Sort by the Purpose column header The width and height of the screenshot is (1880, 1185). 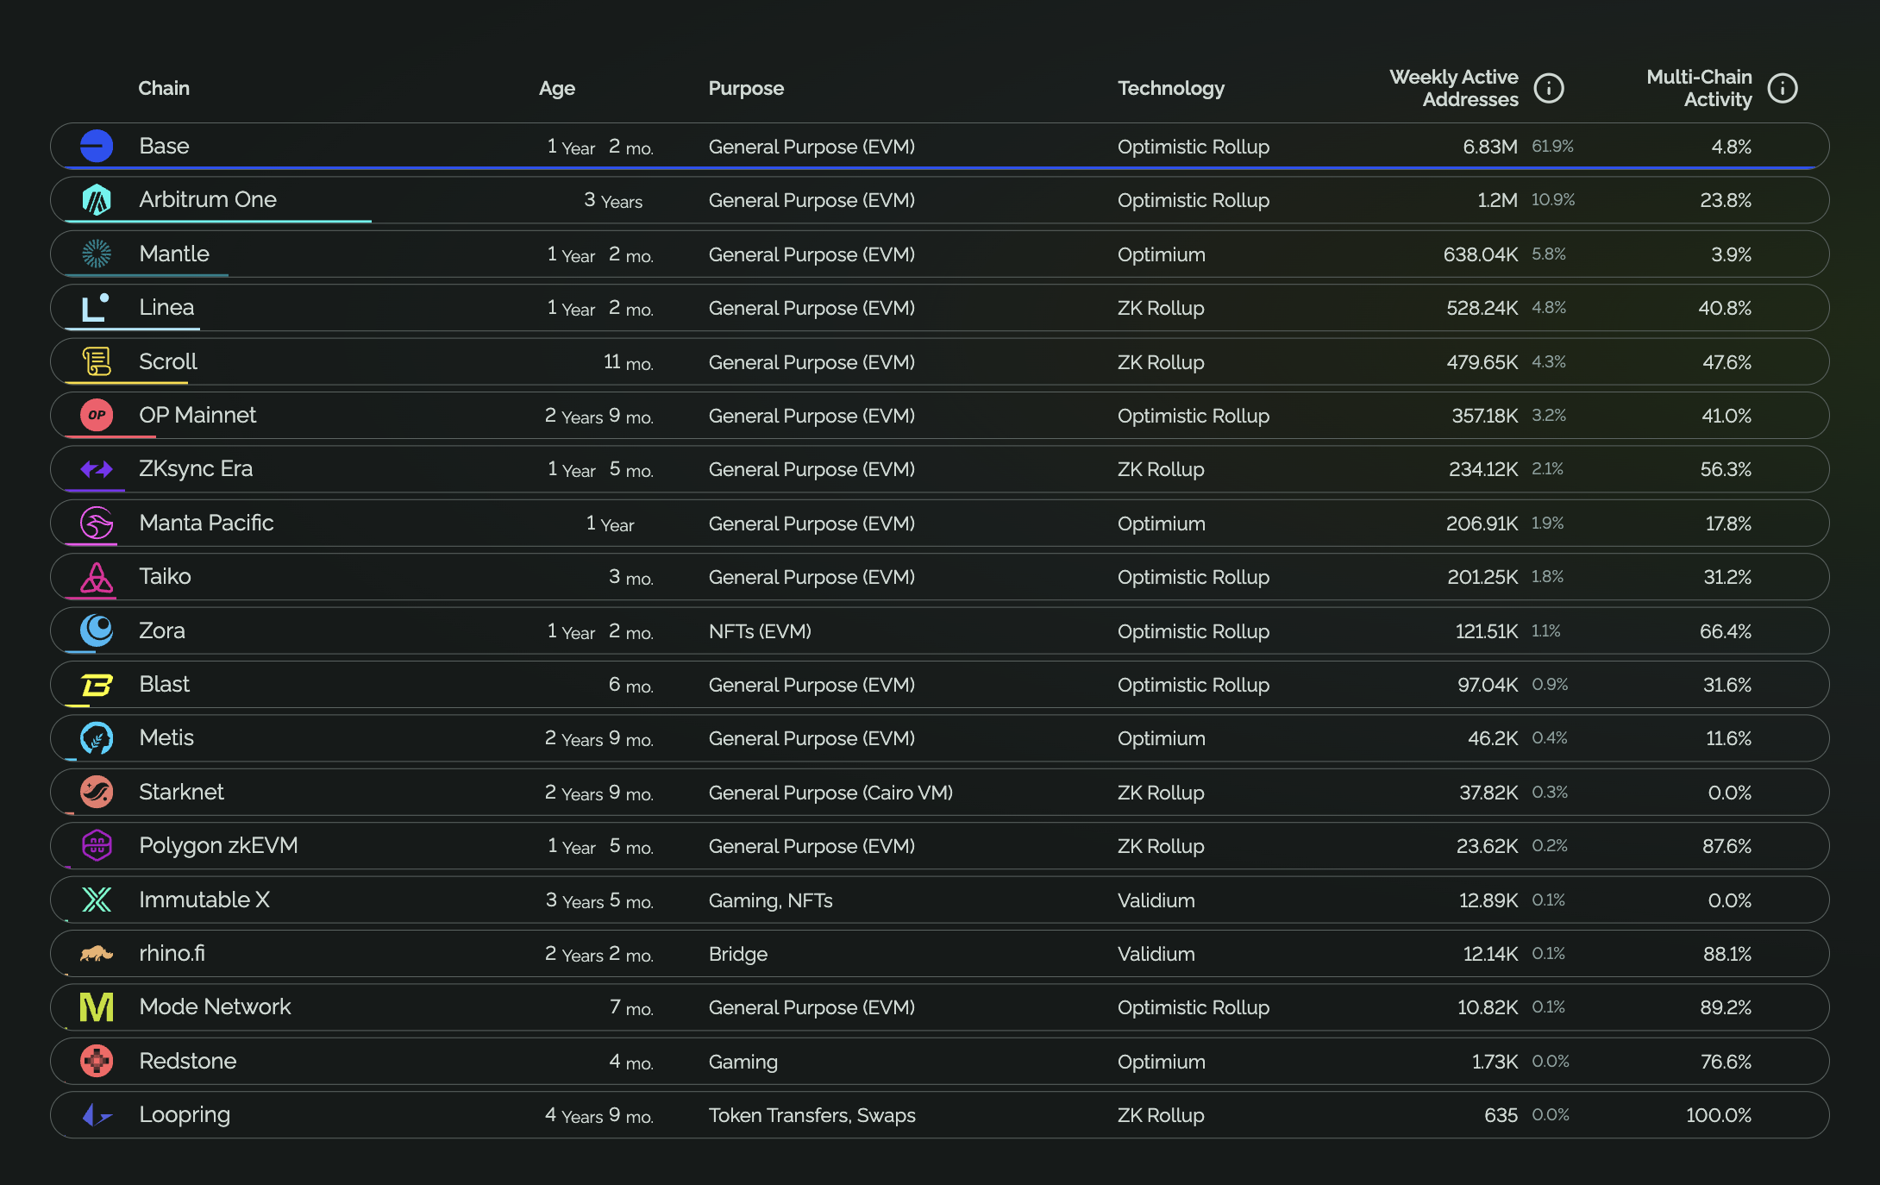[746, 88]
